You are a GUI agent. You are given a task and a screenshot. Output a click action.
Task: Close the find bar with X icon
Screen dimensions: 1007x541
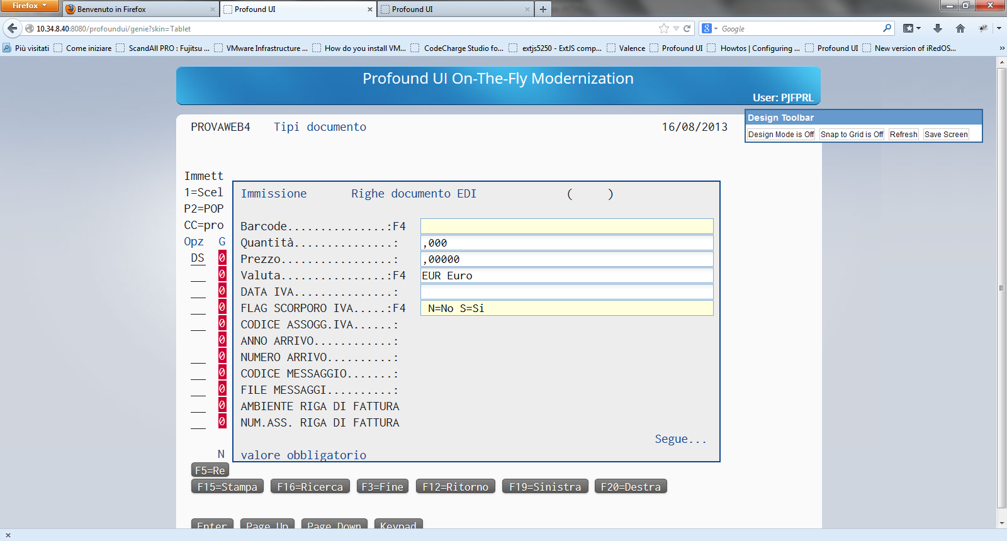coord(8,535)
